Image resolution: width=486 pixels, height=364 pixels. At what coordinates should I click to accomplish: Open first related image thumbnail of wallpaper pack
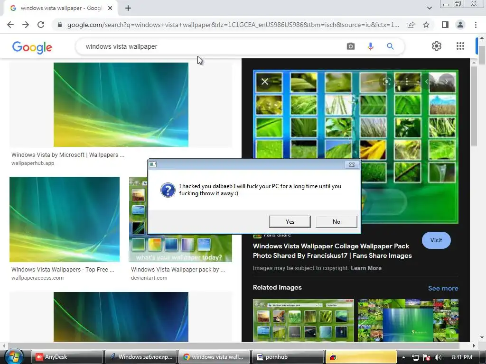[x=303, y=320]
